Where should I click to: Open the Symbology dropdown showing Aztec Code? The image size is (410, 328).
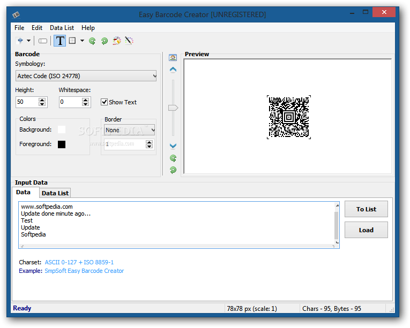pyautogui.click(x=86, y=76)
